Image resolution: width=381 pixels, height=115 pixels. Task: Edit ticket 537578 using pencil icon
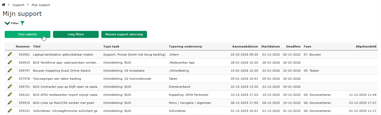10,78
